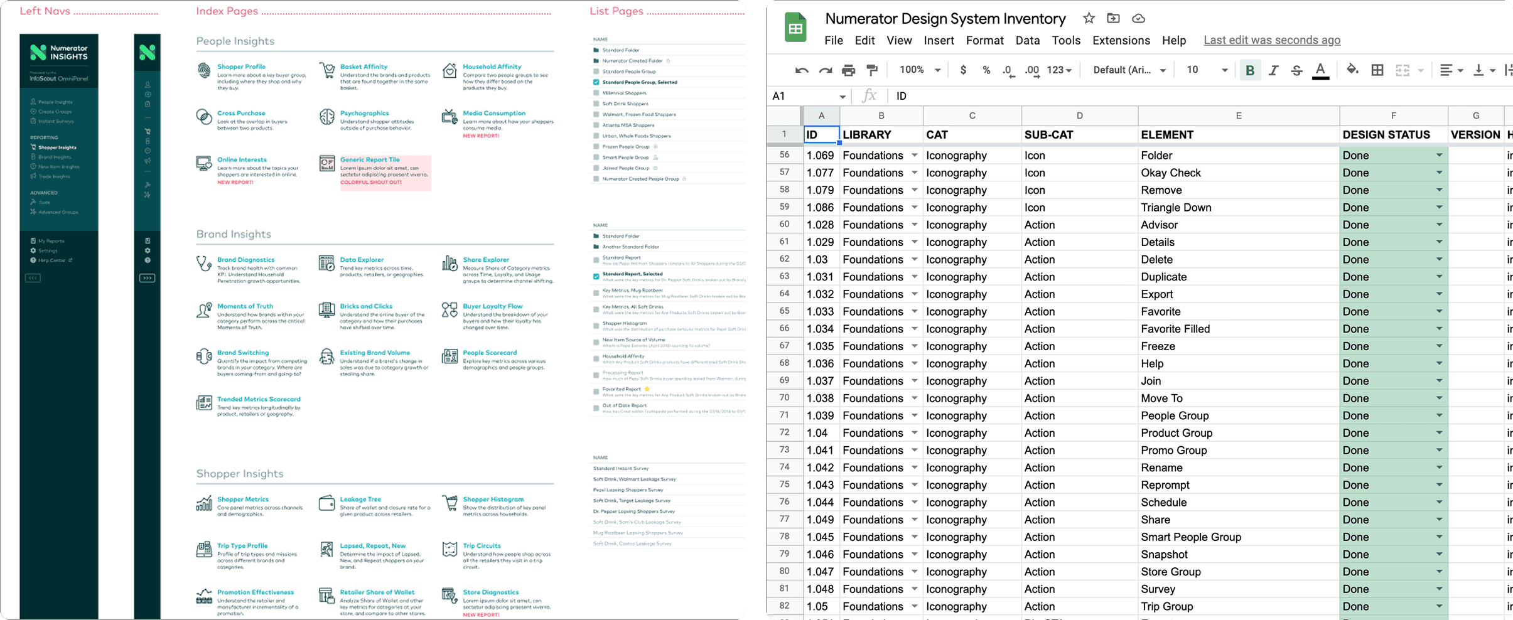Click the Leakage Tree wallet icon
The image size is (1513, 620).
point(326,503)
